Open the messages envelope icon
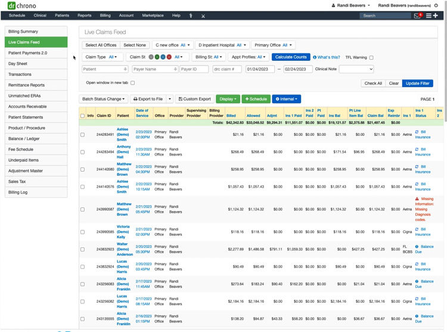447x332 pixels. click(417, 15)
